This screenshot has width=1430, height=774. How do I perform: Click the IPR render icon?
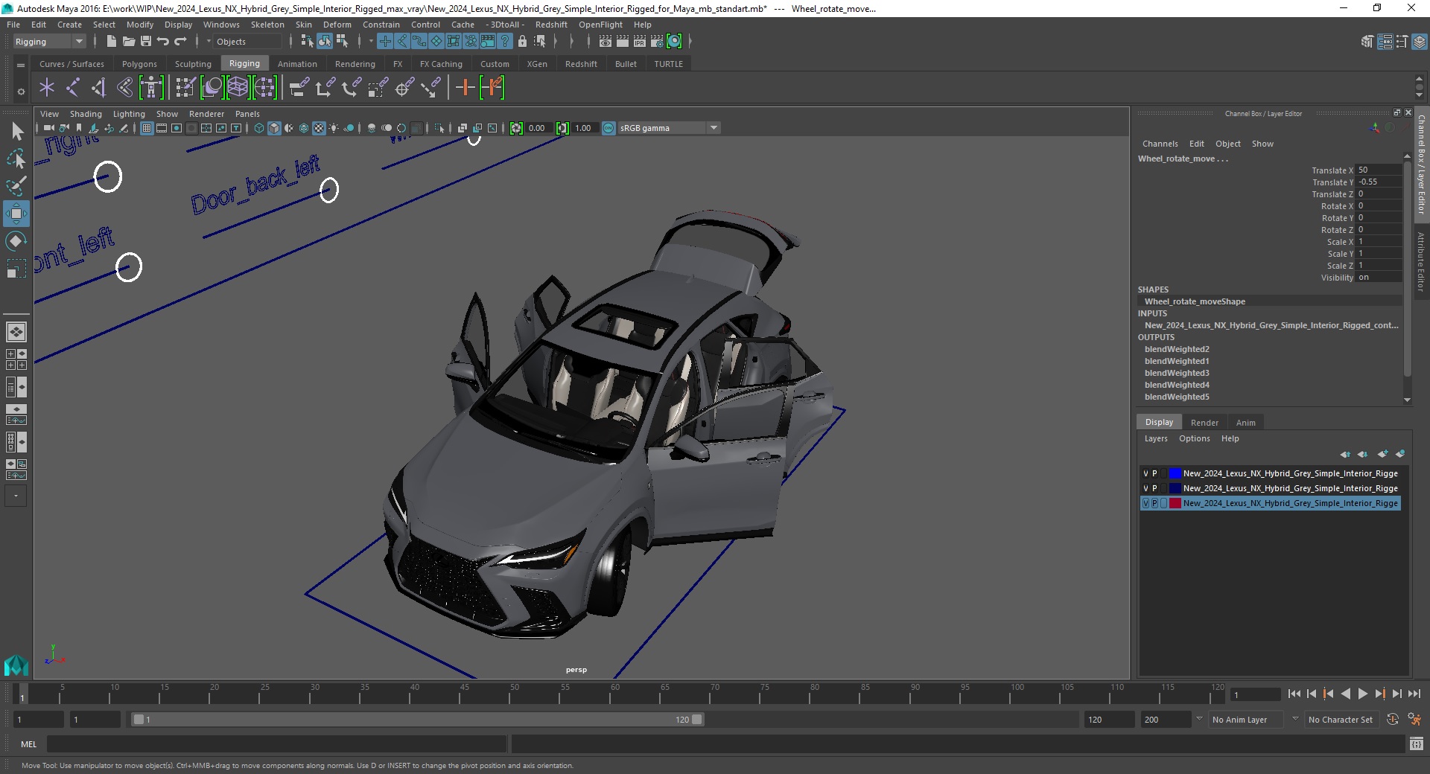tap(640, 42)
